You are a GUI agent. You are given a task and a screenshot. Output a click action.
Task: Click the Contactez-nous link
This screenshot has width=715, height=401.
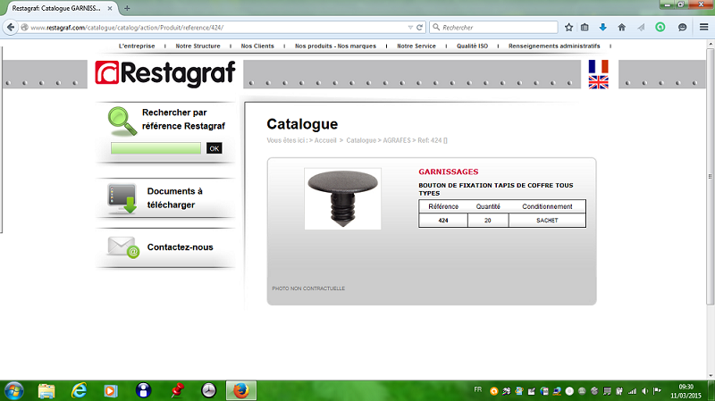(180, 247)
